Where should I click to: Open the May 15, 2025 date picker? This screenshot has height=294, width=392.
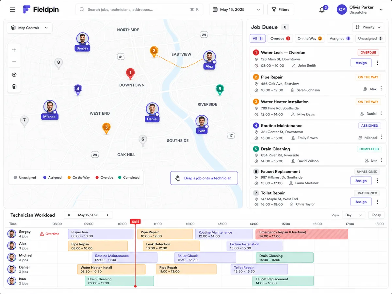(x=237, y=9)
